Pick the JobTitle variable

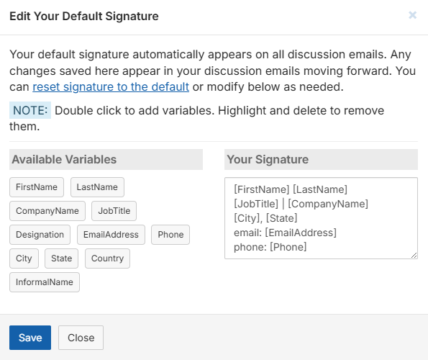click(x=114, y=211)
